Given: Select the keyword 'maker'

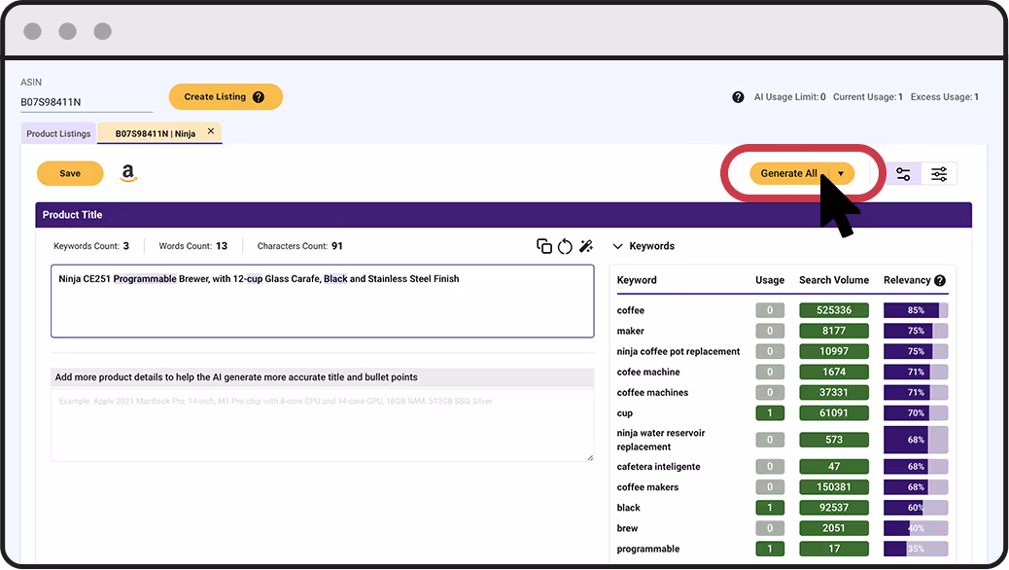Looking at the screenshot, I should pyautogui.click(x=631, y=331).
